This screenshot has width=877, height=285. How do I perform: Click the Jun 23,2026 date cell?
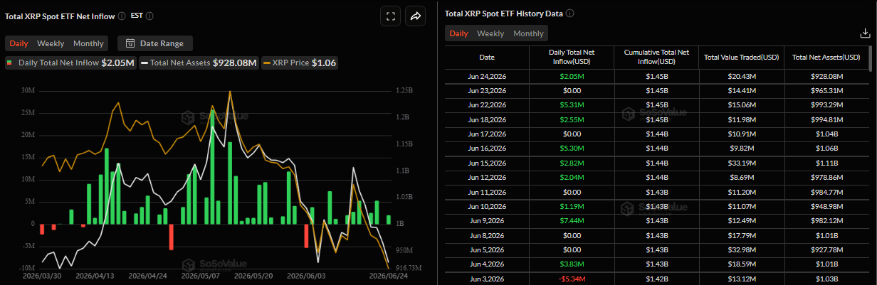tap(487, 90)
